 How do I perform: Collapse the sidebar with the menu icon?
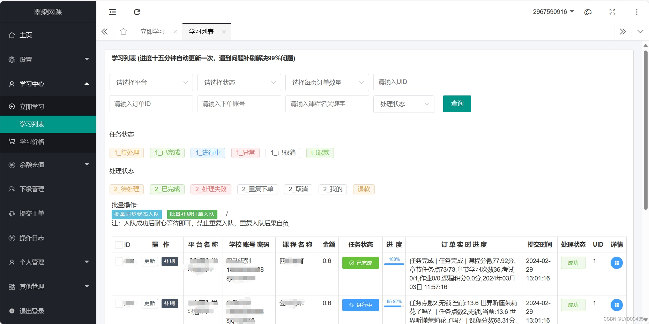tap(112, 12)
